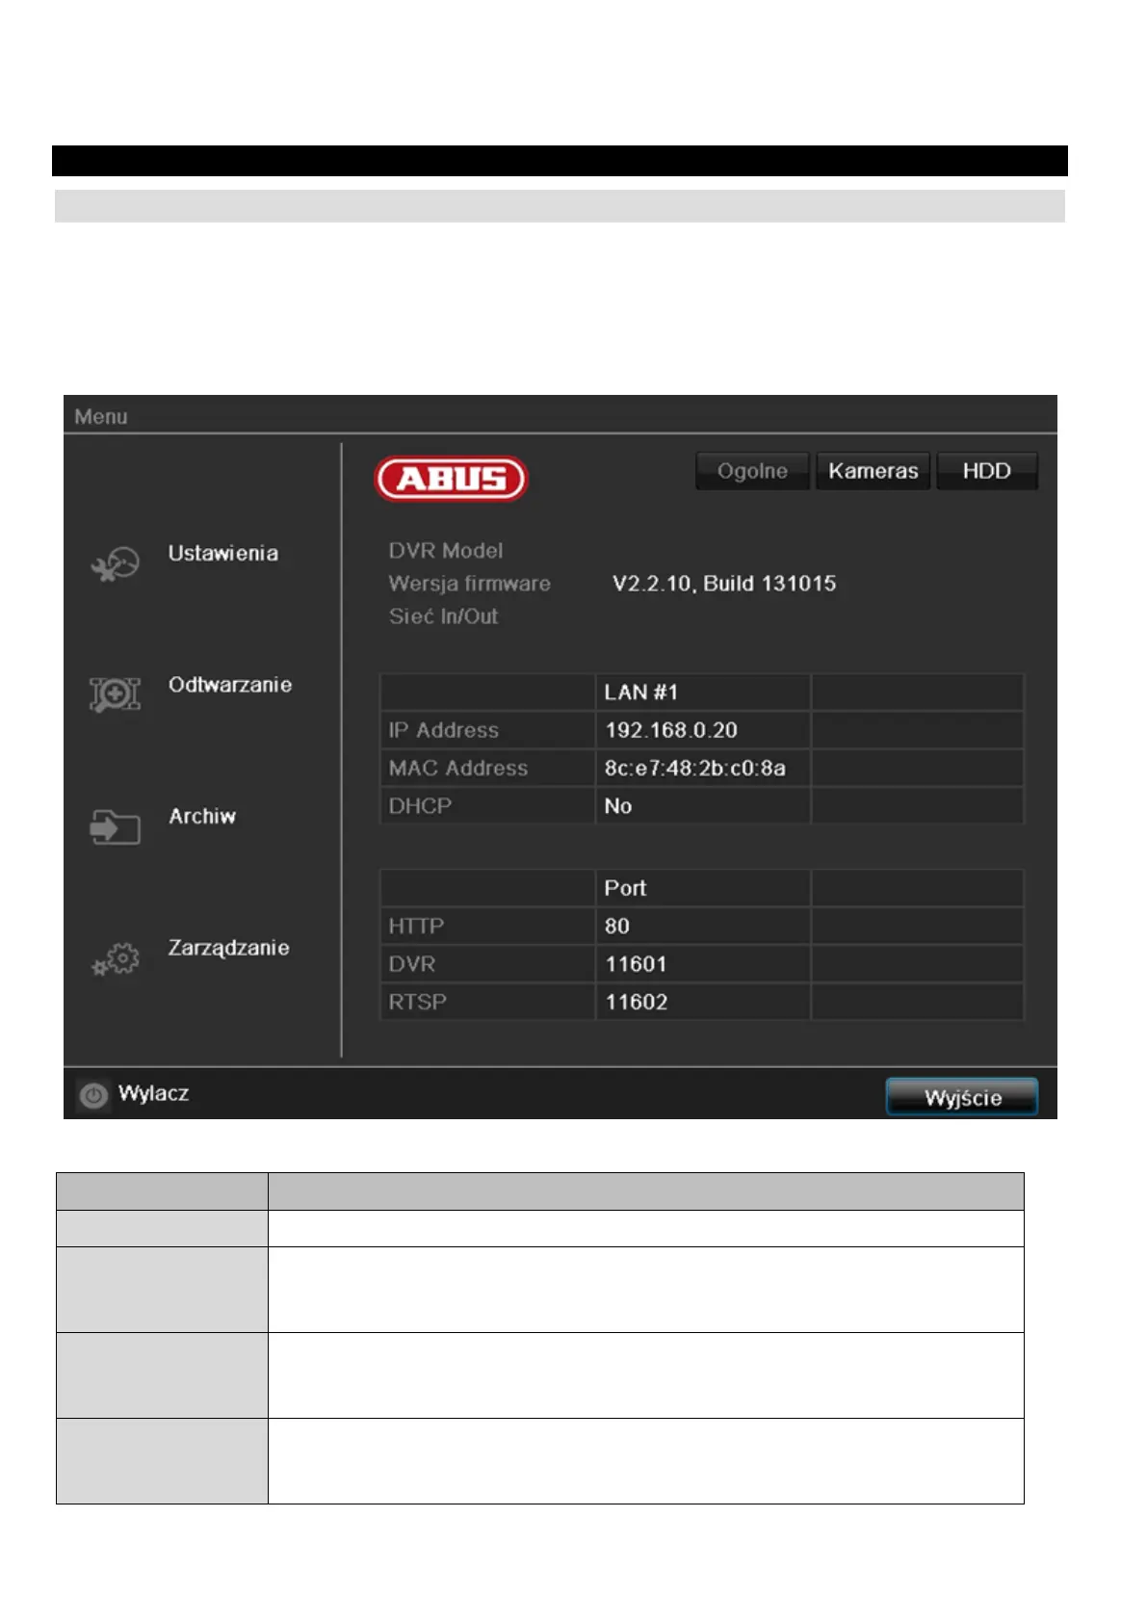Image resolution: width=1147 pixels, height=1622 pixels.
Task: Open the Ustawienia wrench icon
Action: (x=116, y=563)
